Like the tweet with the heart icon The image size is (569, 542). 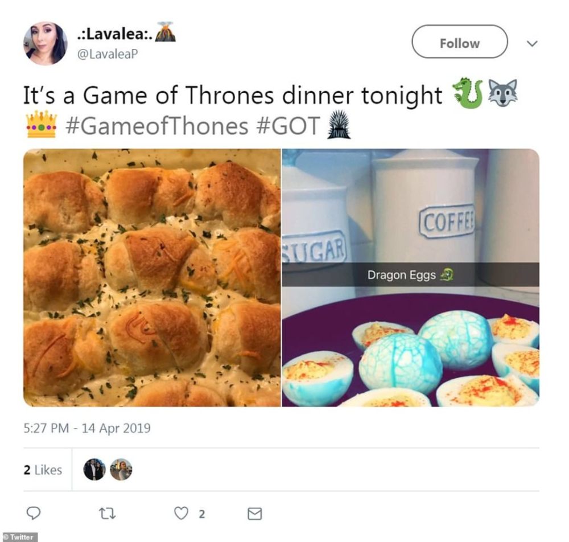pos(181,513)
